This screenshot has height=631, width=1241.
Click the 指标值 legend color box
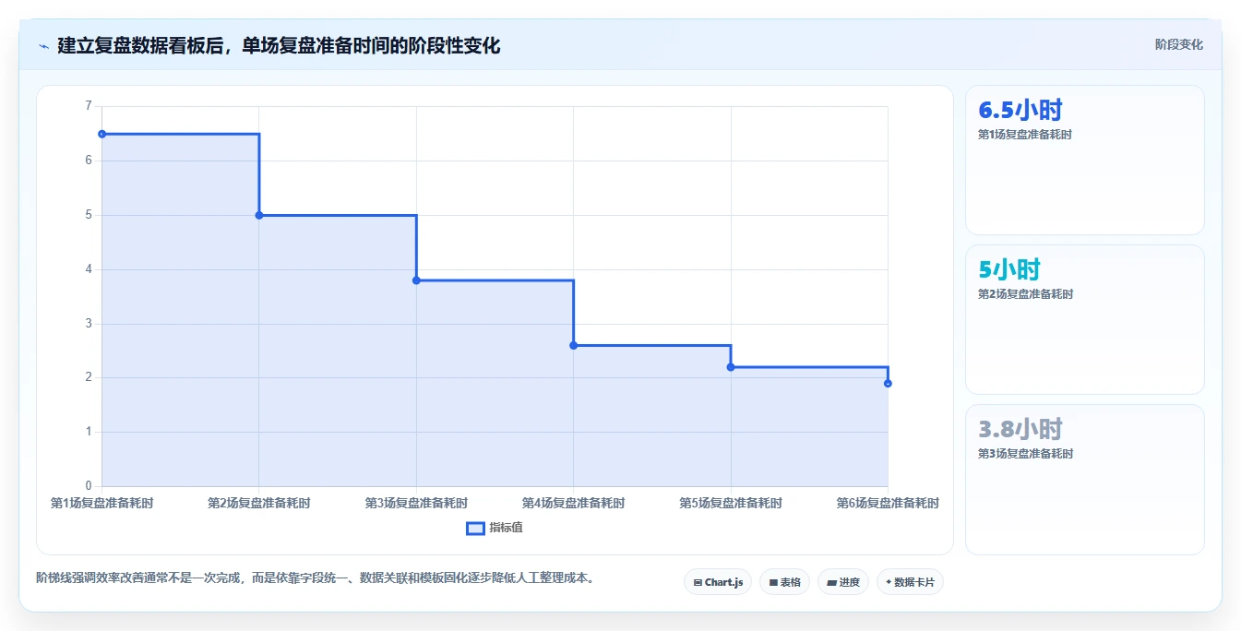[475, 528]
